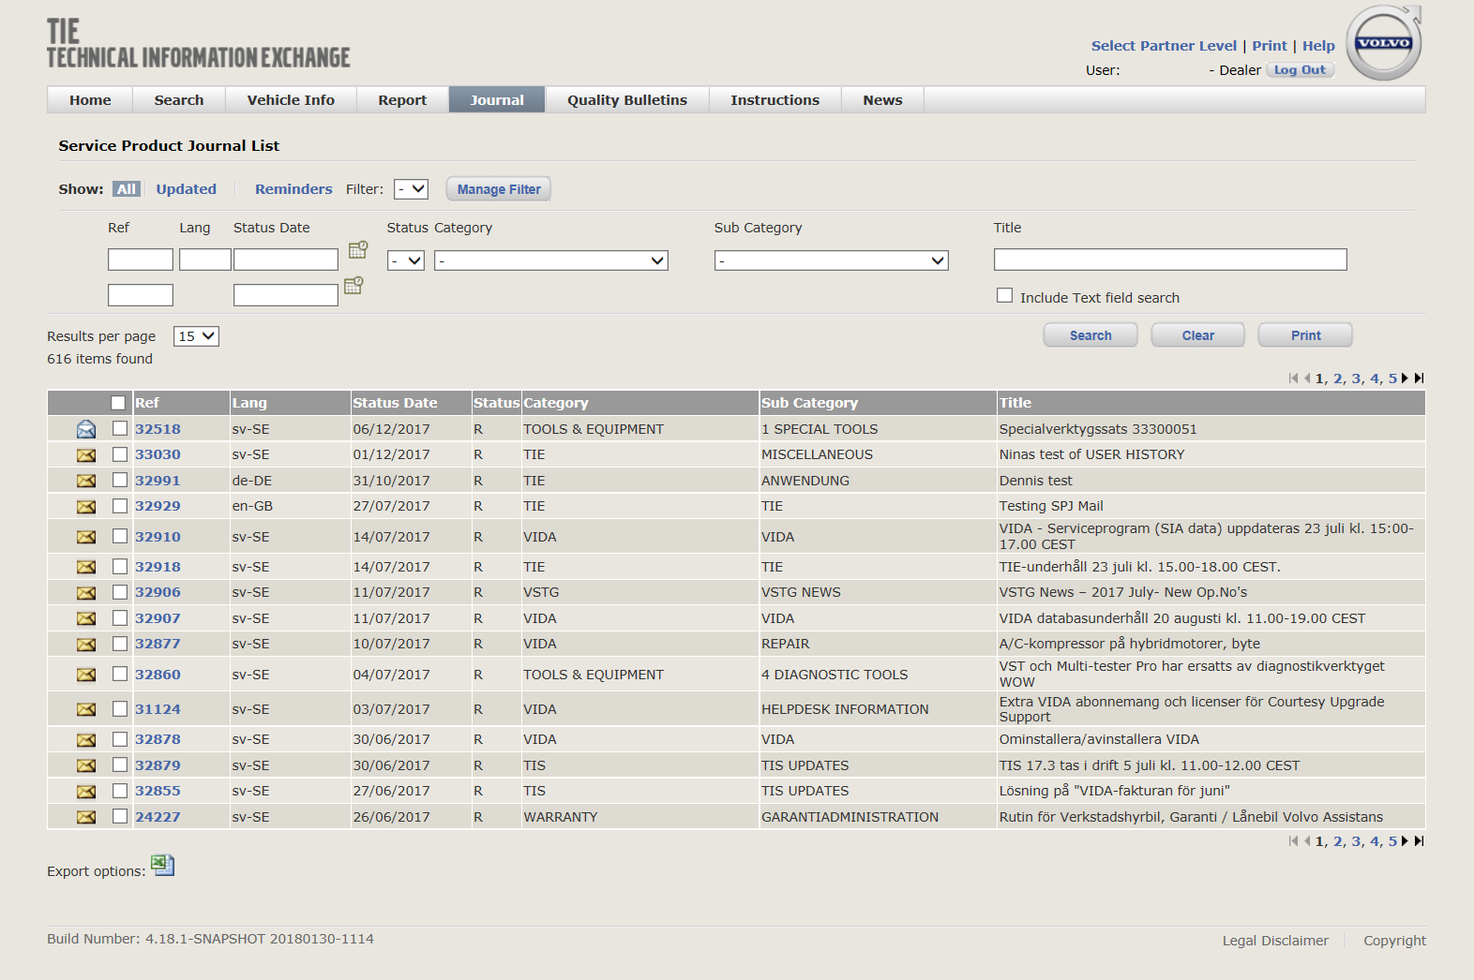Open the Quality Bulletins tab
The width and height of the screenshot is (1474, 980).
click(x=627, y=100)
